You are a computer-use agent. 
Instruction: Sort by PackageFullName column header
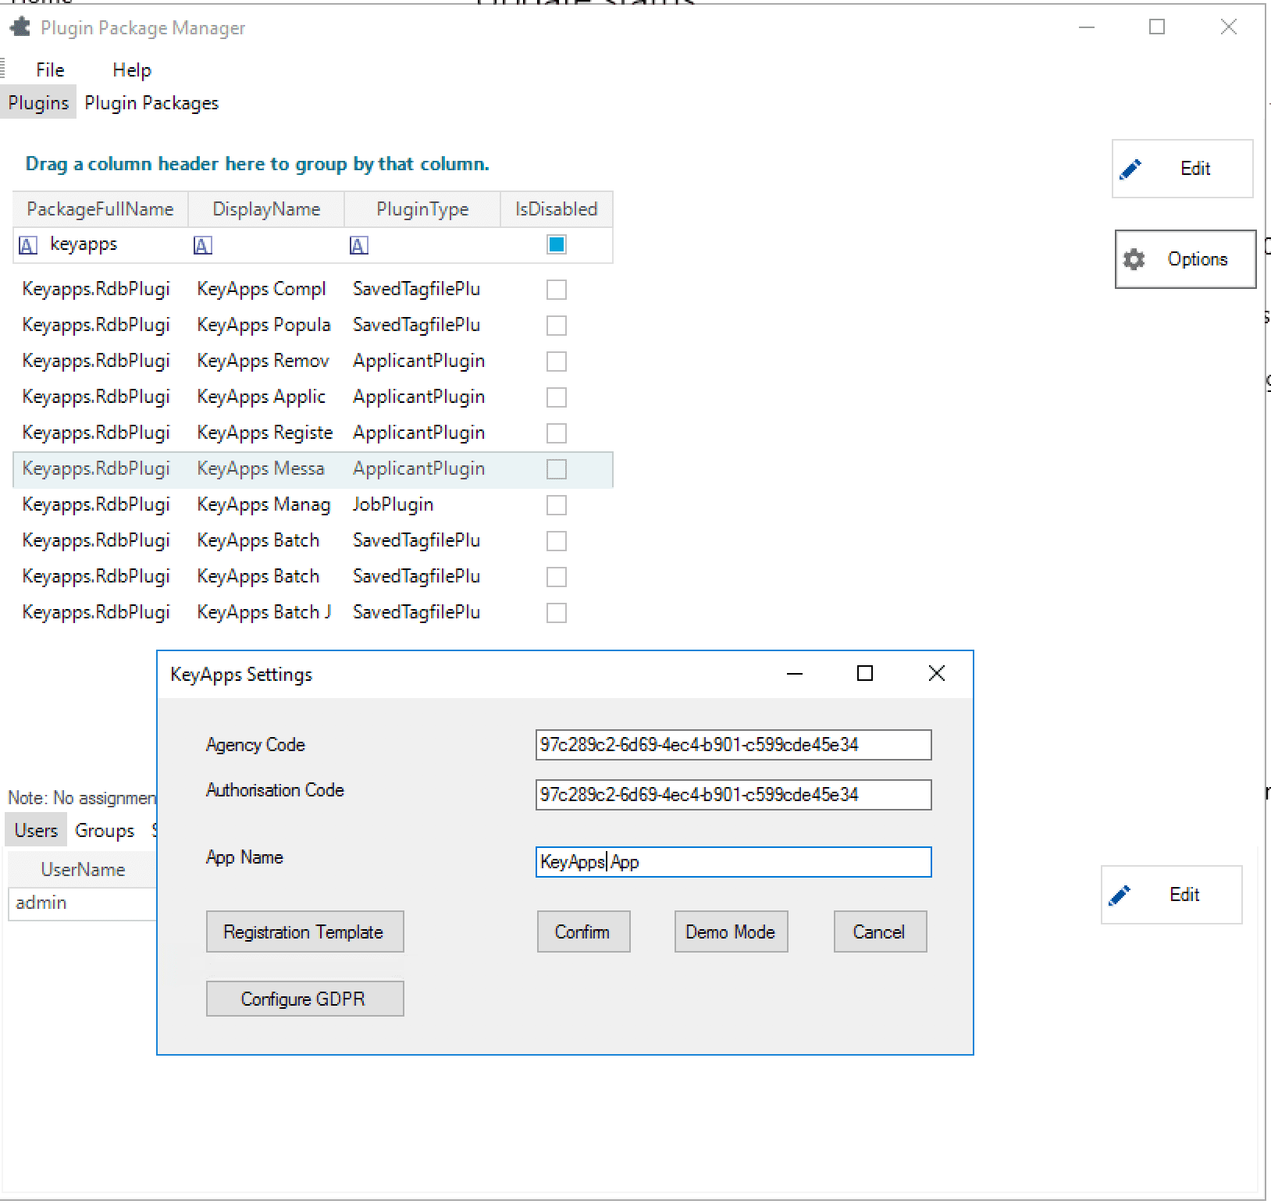tap(100, 209)
